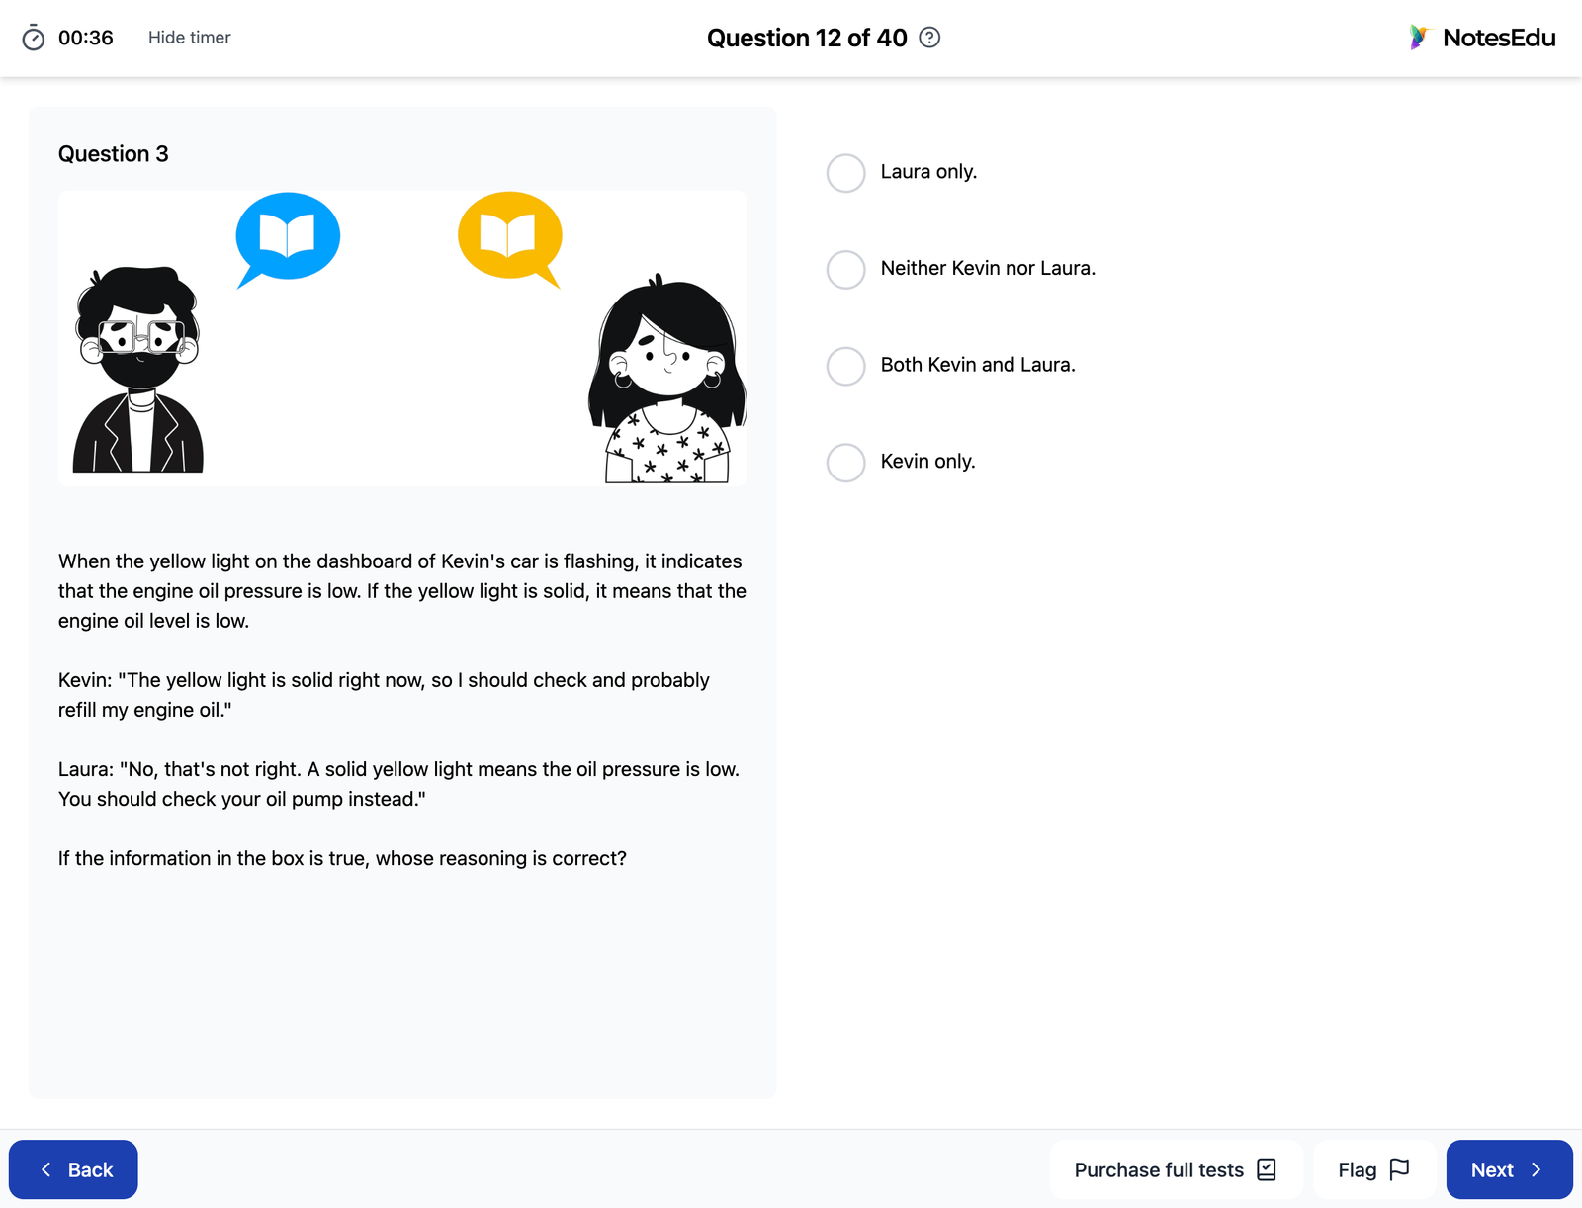Choose "Both Kevin and Laura" option
The image size is (1582, 1208).
(x=845, y=366)
